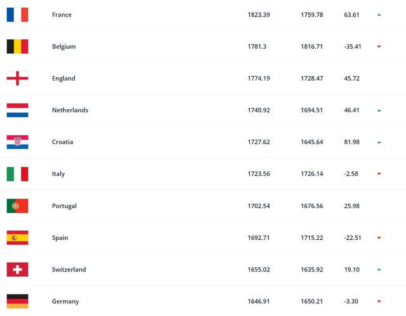Click the green up arrow beside France

pyautogui.click(x=379, y=15)
